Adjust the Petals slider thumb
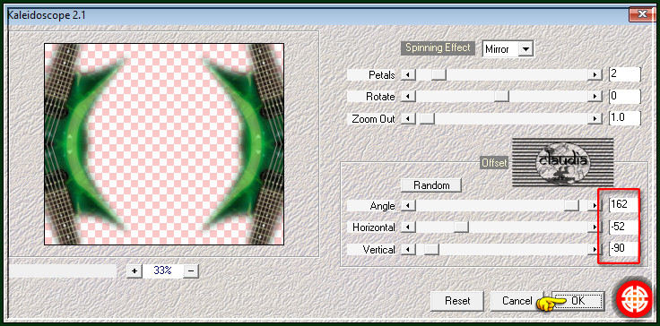This screenshot has width=660, height=326. pyautogui.click(x=439, y=75)
